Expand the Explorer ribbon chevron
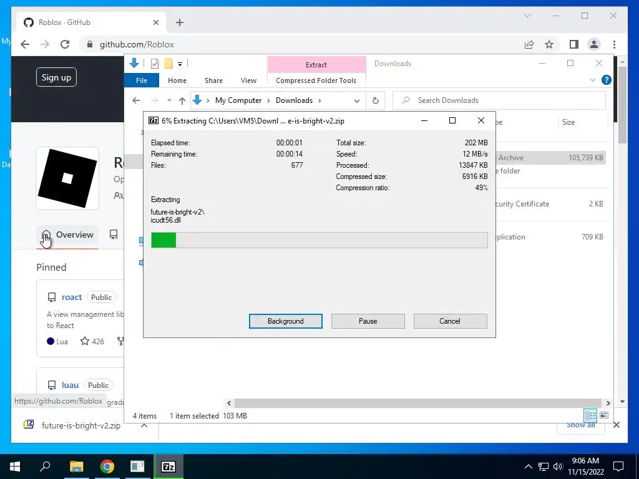639x479 pixels. coord(593,80)
